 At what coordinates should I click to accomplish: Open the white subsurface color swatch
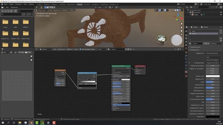point(213,76)
